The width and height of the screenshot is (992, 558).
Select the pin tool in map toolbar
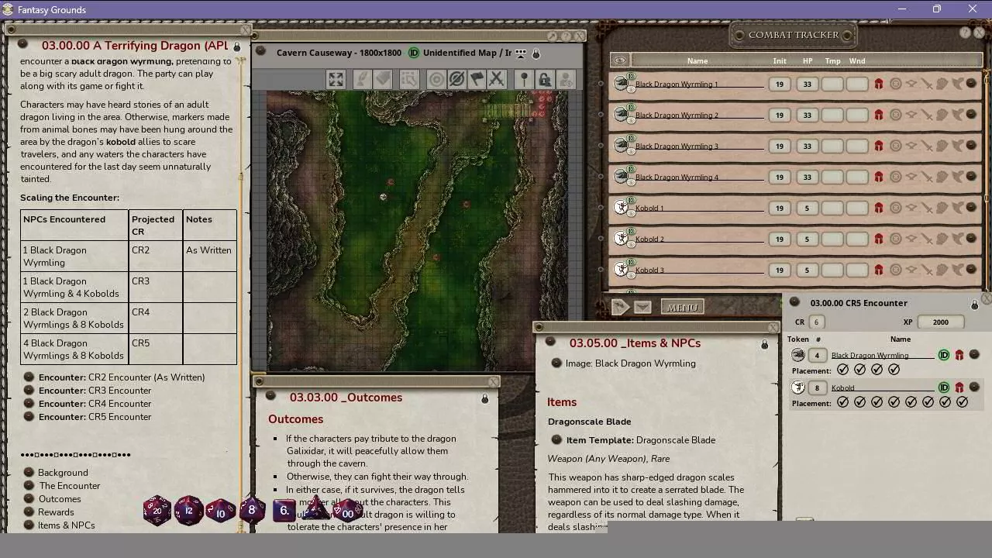click(x=525, y=79)
